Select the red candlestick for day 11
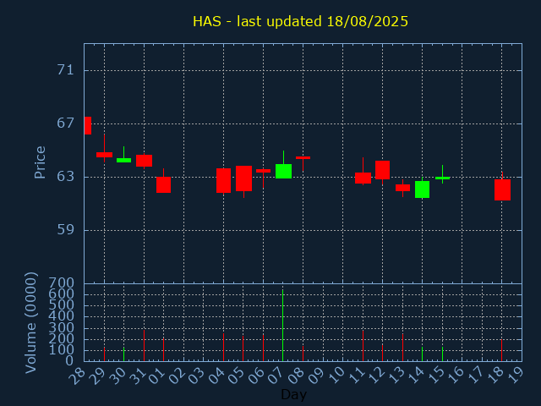The image size is (541, 406). pos(363,178)
